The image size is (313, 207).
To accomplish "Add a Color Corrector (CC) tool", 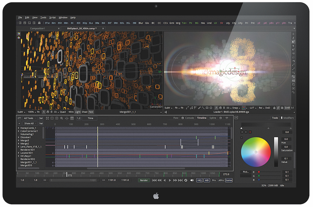I will [159, 23].
